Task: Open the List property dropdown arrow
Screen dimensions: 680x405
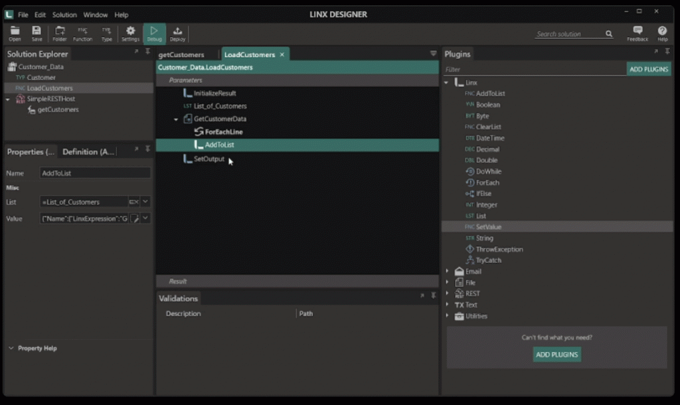Action: pos(145,202)
